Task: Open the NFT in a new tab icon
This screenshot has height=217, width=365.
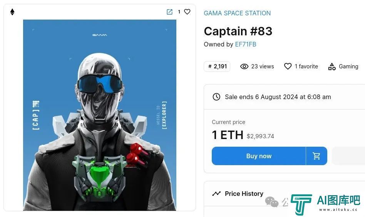Action: 170,12
